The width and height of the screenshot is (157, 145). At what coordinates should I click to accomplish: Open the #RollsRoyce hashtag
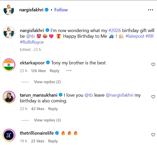[x=32, y=42]
